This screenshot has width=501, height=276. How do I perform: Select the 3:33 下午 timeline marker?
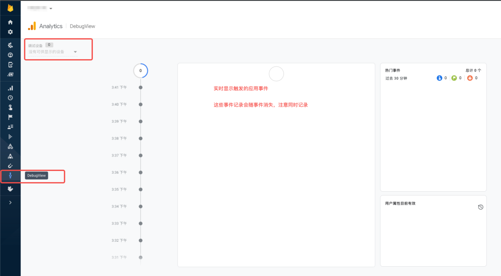(x=141, y=223)
